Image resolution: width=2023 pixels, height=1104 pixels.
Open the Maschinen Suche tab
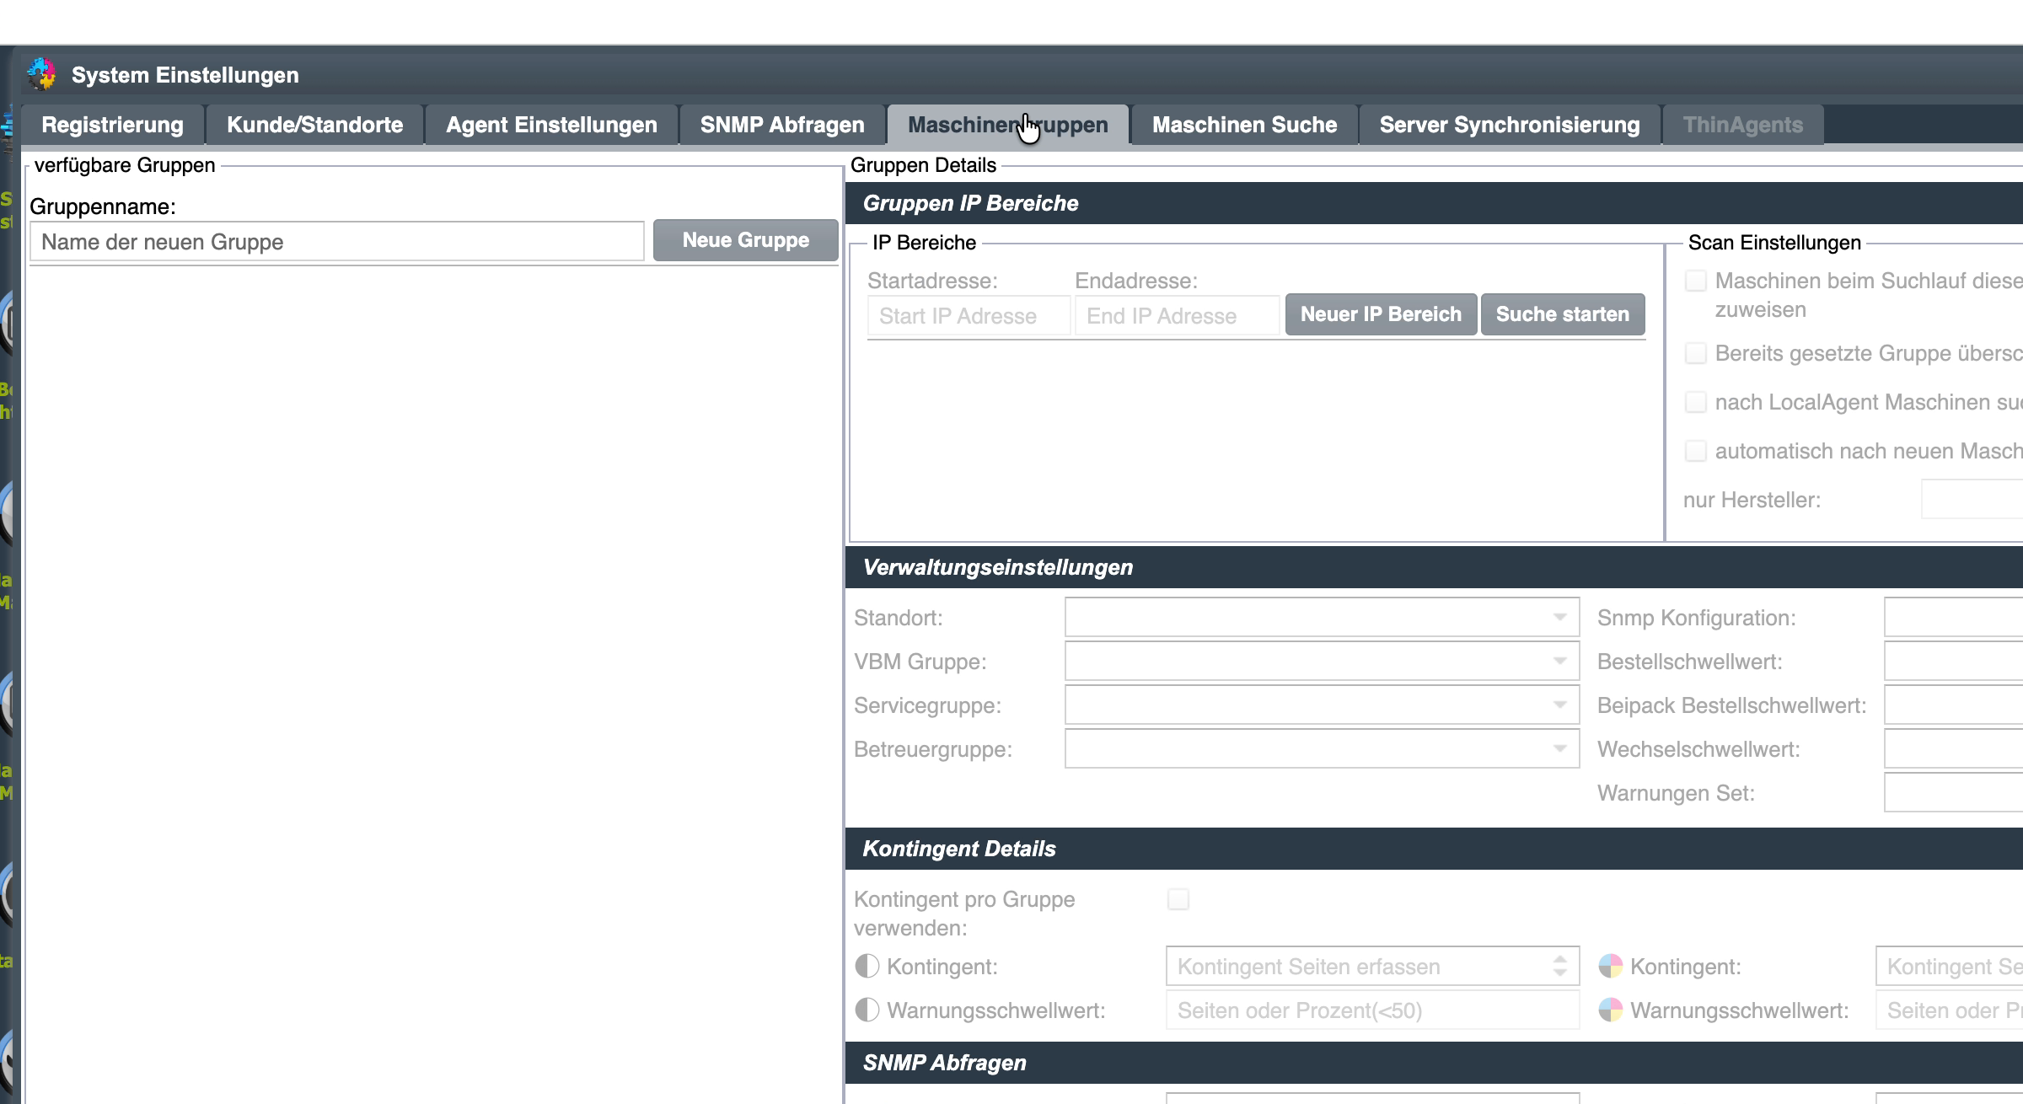click(x=1244, y=125)
